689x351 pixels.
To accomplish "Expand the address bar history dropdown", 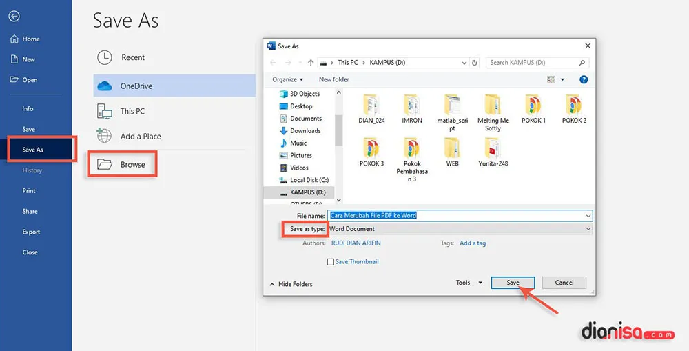I will pyautogui.click(x=464, y=63).
